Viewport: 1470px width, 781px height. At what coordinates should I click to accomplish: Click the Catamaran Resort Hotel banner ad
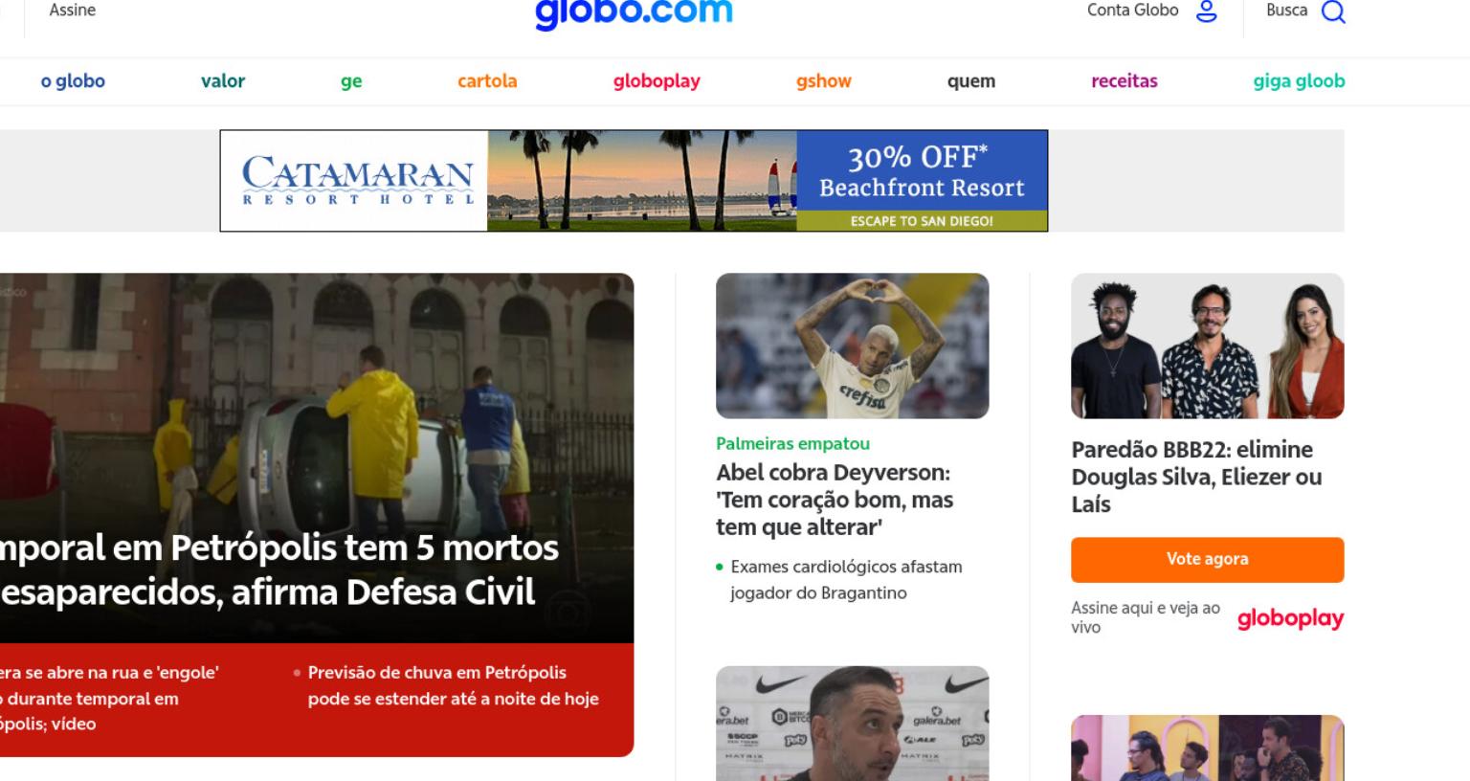pyautogui.click(x=634, y=181)
